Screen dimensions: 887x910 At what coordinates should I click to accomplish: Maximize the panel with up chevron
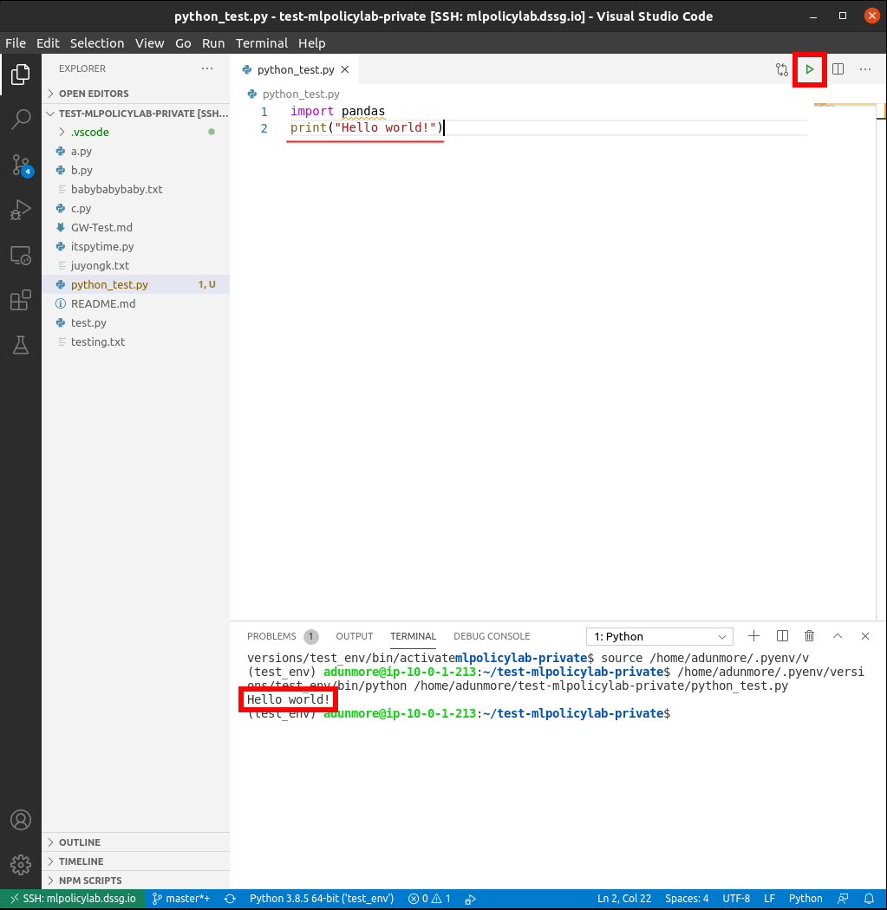pos(837,636)
